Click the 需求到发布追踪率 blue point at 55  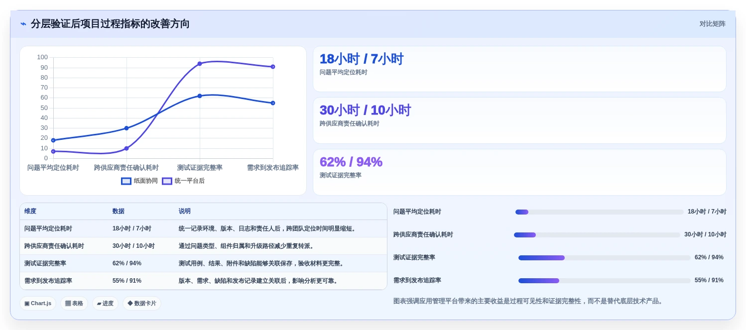tap(273, 103)
